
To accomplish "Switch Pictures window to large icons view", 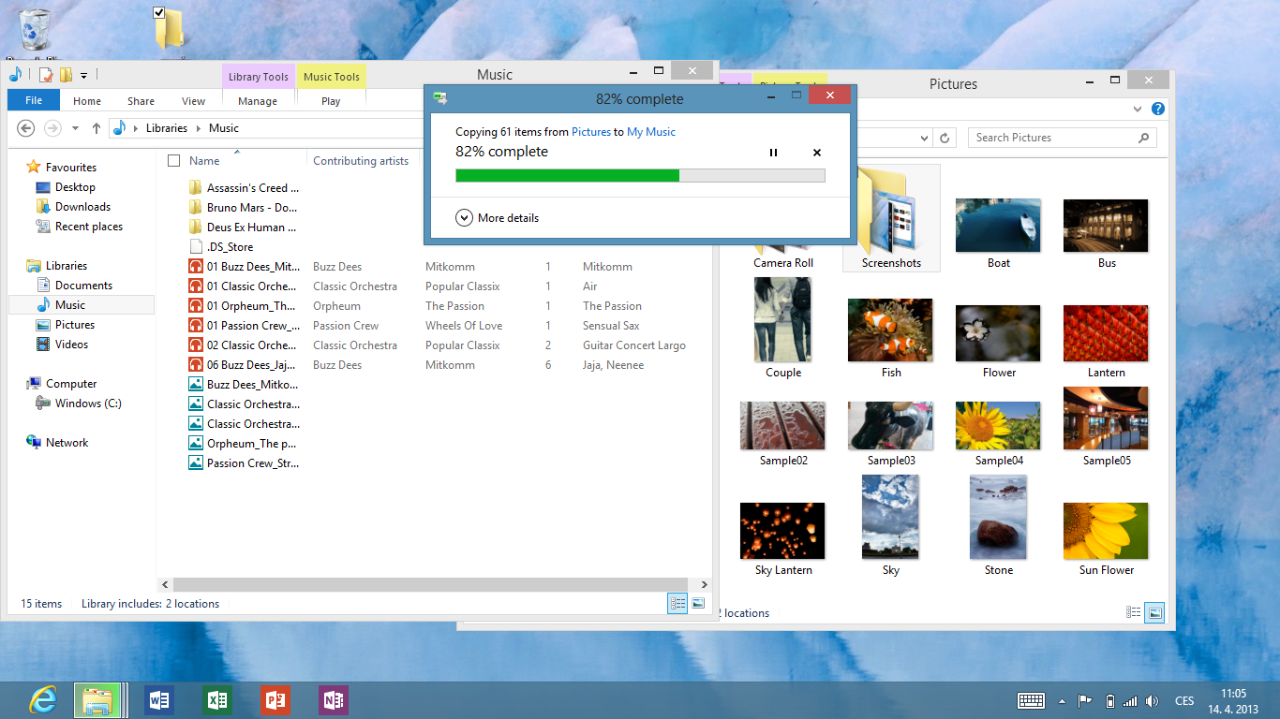I will [1155, 613].
